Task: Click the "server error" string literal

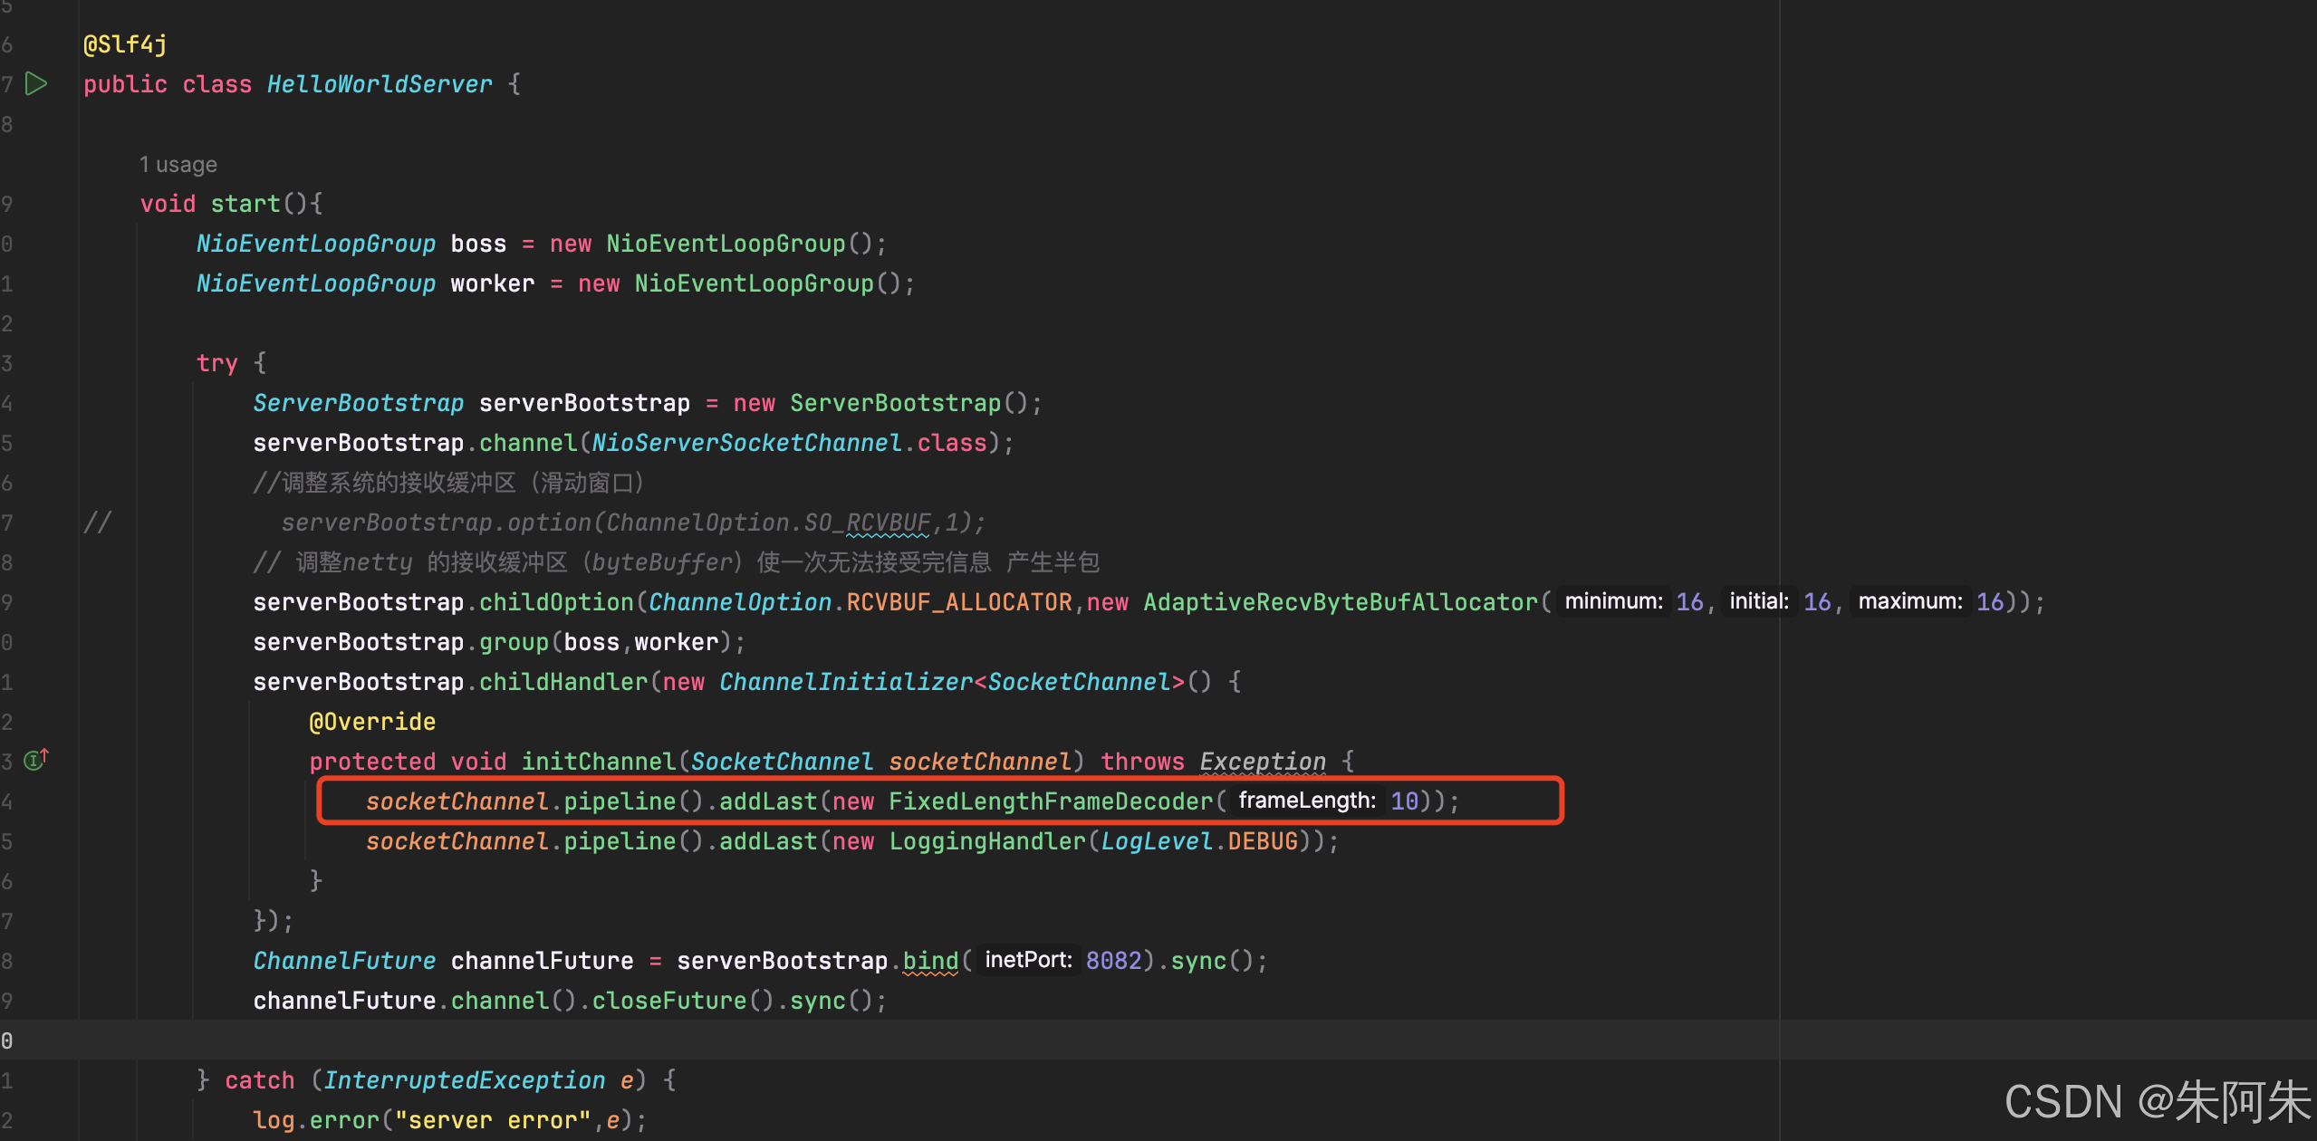Action: [x=493, y=1120]
